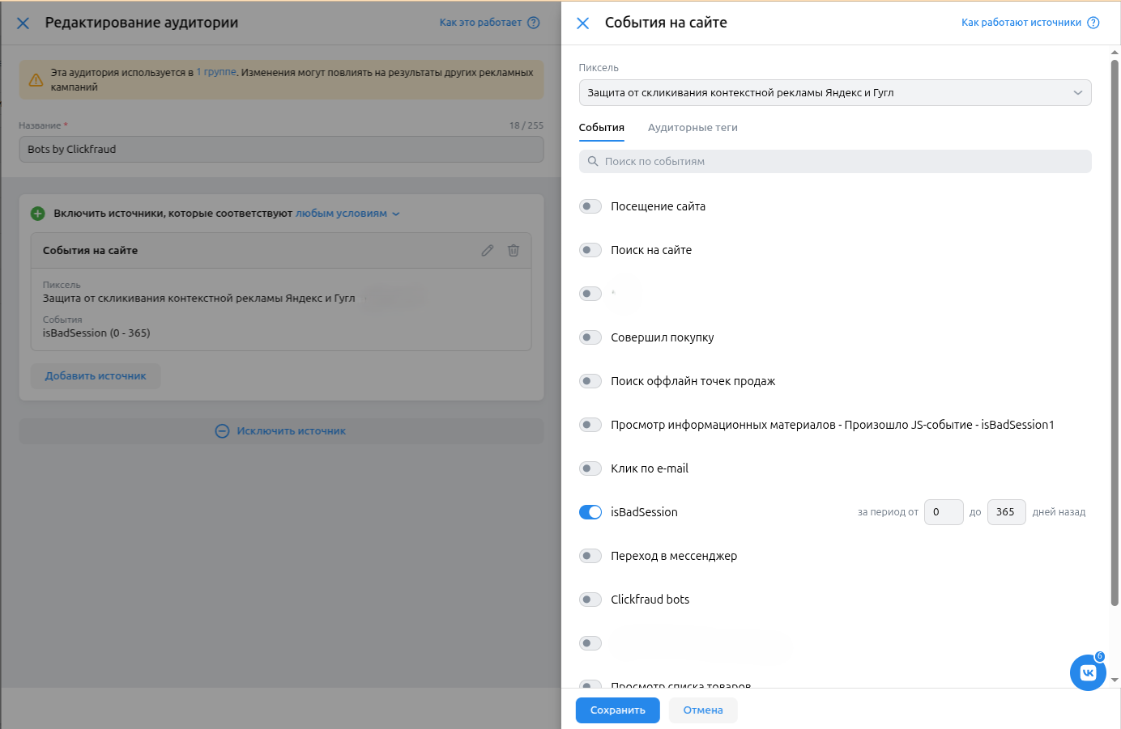Click the search magnifier icon in events search
Image resolution: width=1121 pixels, height=729 pixels.
click(x=593, y=161)
